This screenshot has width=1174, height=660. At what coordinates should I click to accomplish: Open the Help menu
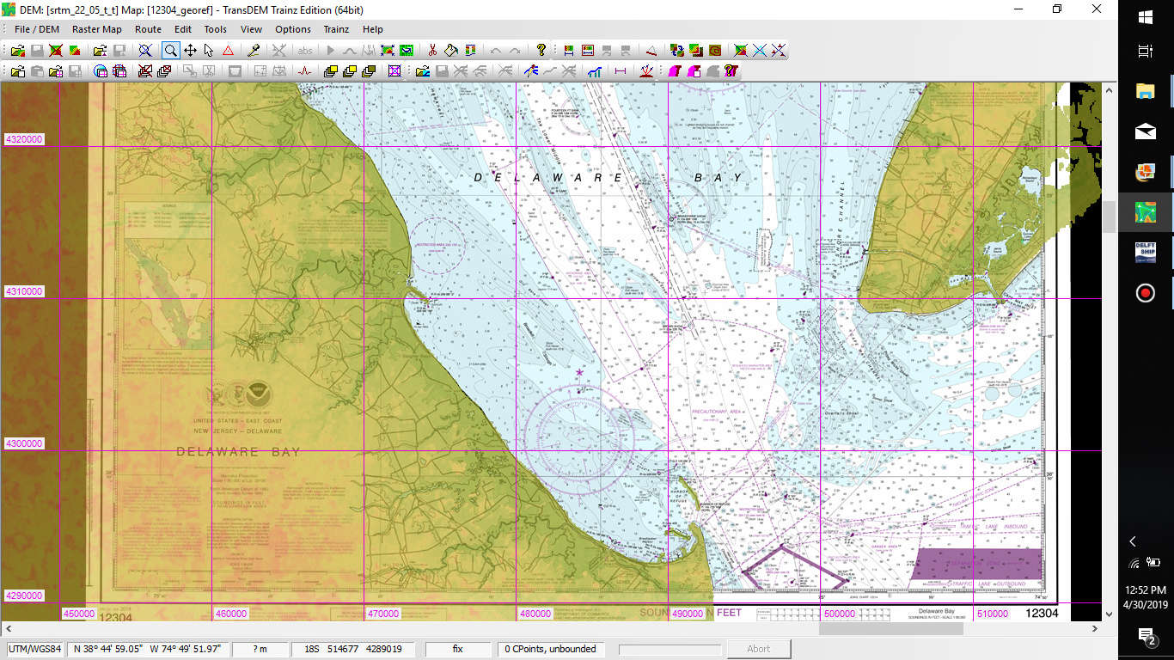373,29
